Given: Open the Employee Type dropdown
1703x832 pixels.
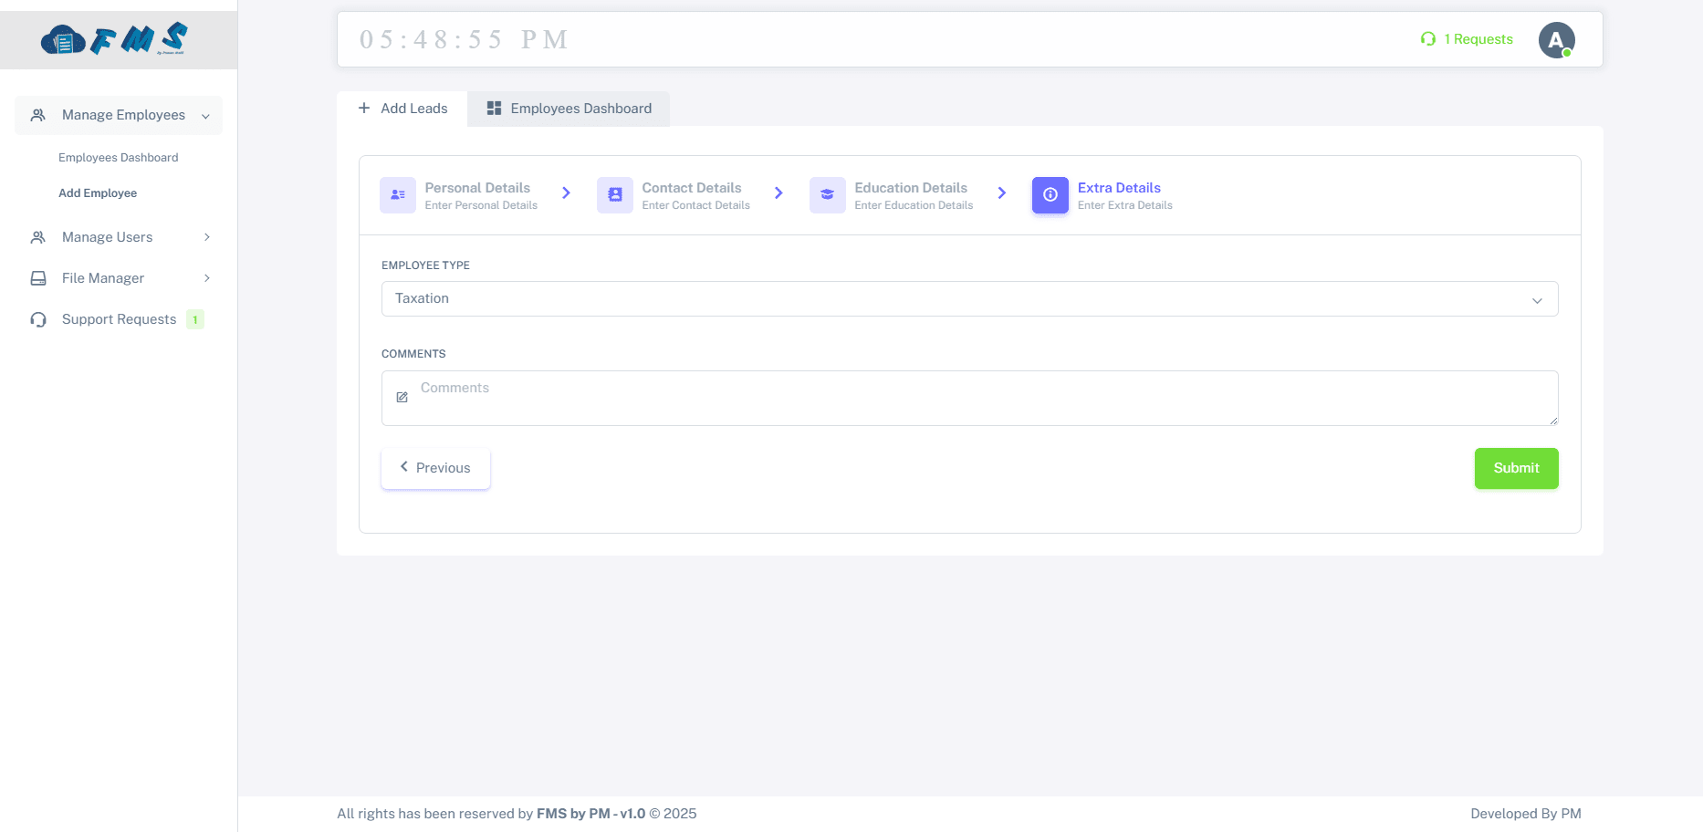Looking at the screenshot, I should point(969,299).
